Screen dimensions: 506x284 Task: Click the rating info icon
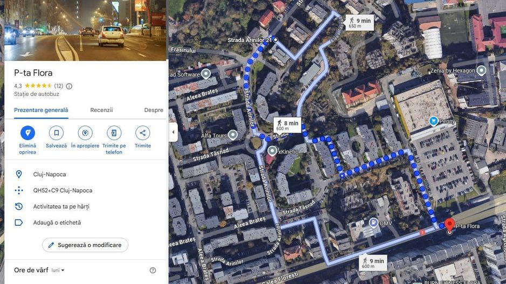pos(69,86)
